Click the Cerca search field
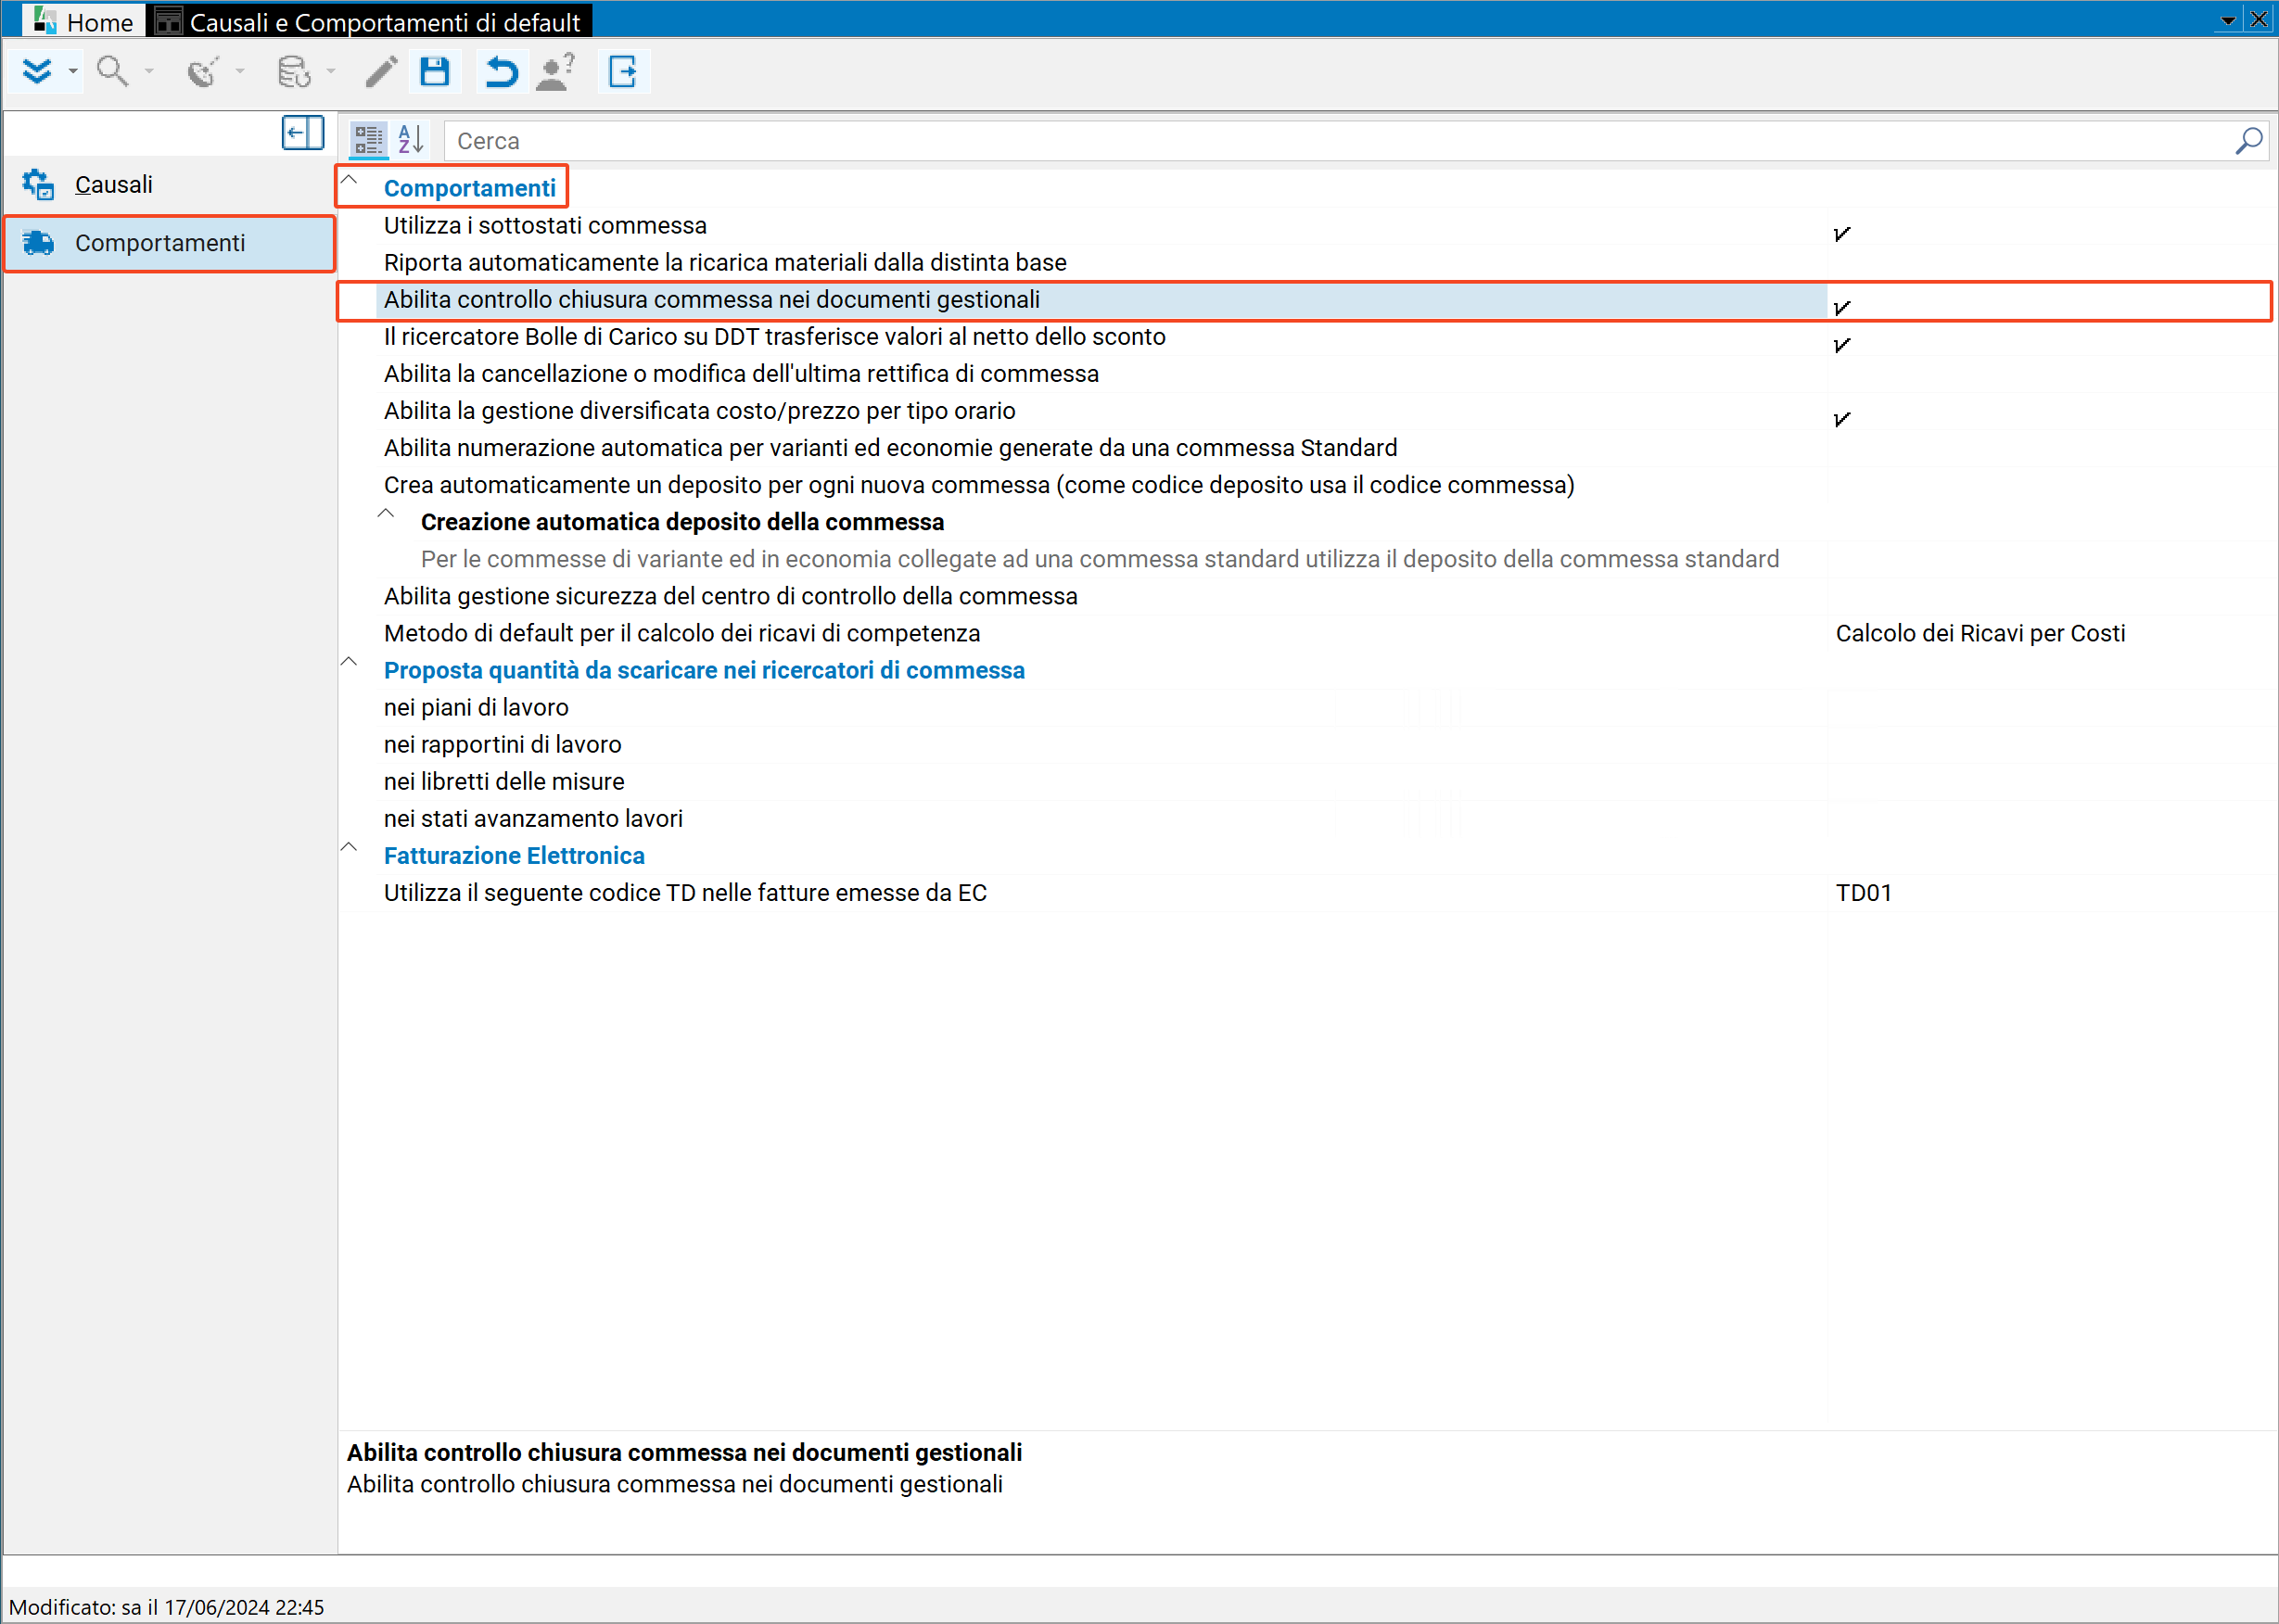Image resolution: width=2279 pixels, height=1624 pixels. point(1340,141)
